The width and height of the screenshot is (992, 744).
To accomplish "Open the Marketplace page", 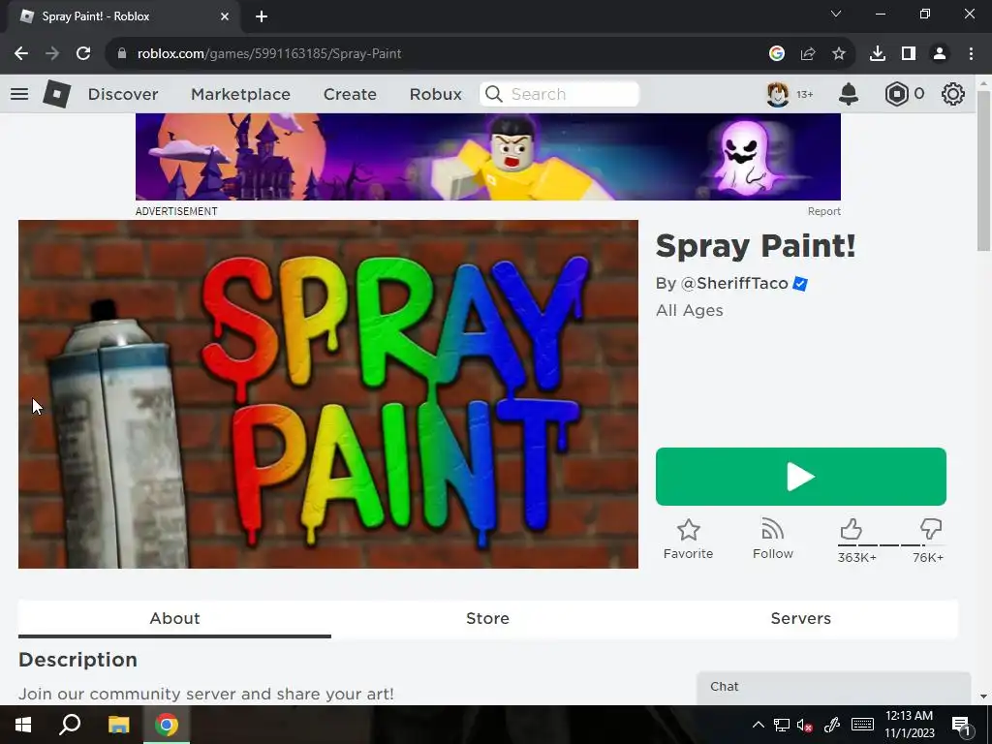I will 240,94.
